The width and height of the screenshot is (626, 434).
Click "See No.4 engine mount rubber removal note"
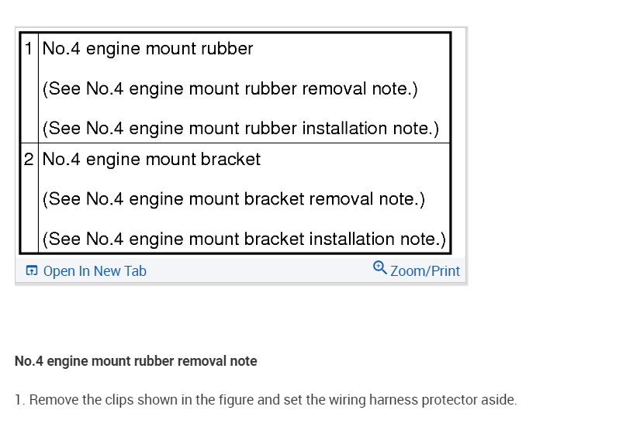(230, 88)
